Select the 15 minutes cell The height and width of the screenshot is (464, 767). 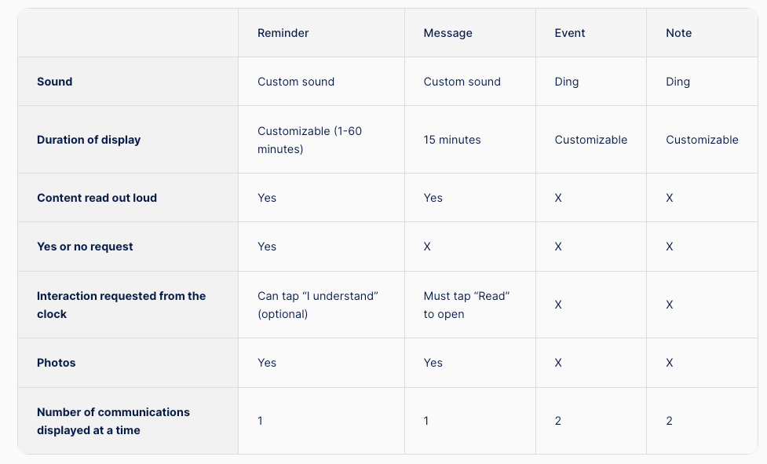tap(452, 140)
